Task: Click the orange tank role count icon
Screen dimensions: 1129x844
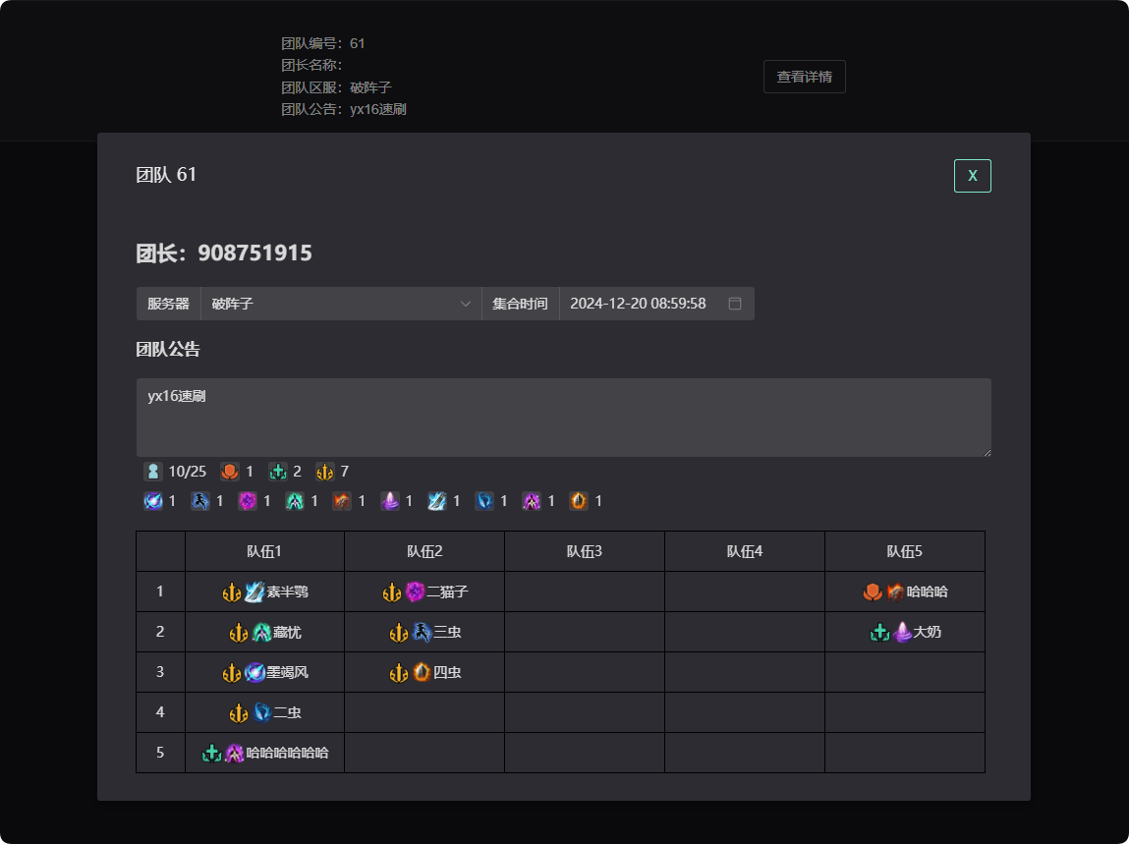Action: pyautogui.click(x=230, y=472)
